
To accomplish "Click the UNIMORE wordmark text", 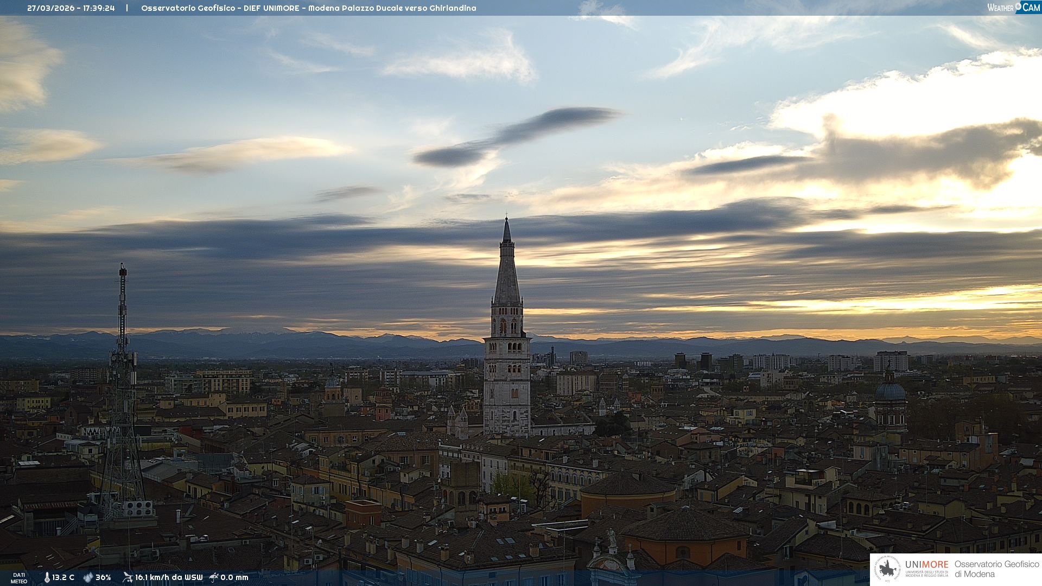I will (926, 565).
